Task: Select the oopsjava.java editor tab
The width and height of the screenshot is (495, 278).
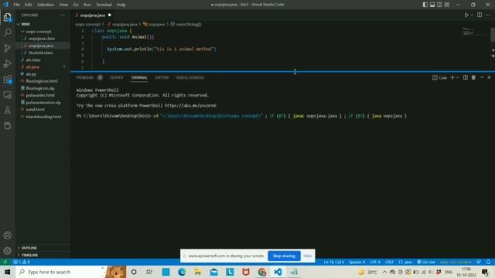Action: [x=92, y=15]
